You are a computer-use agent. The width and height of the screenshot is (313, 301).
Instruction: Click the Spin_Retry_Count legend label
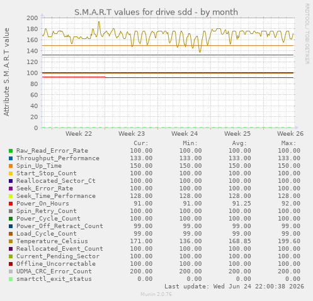pos(47,211)
